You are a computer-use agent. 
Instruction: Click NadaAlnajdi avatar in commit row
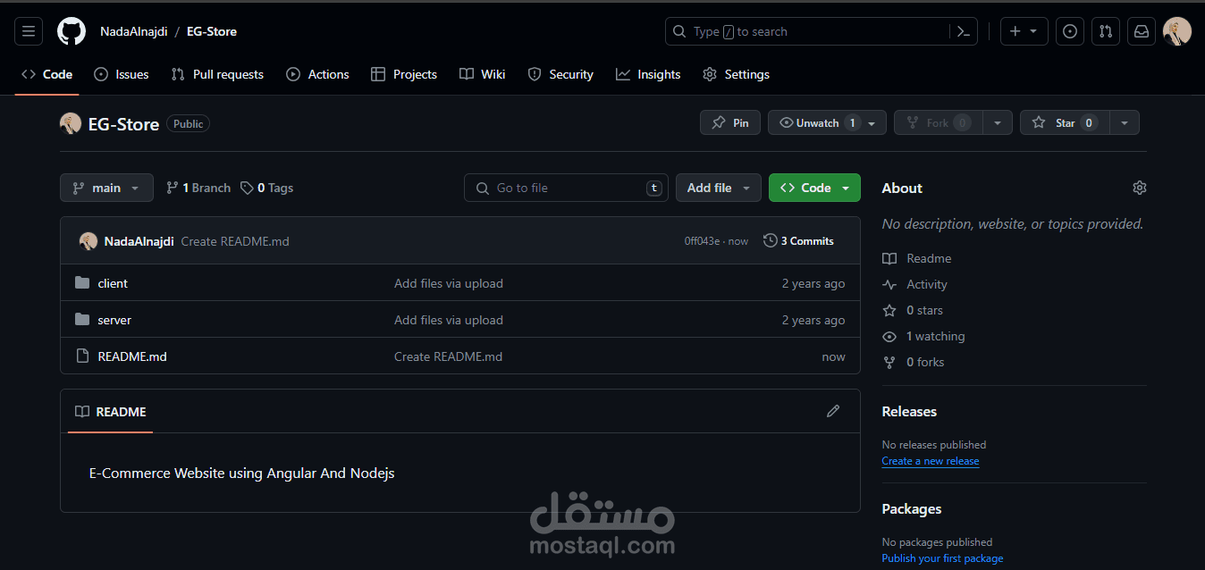click(x=88, y=241)
